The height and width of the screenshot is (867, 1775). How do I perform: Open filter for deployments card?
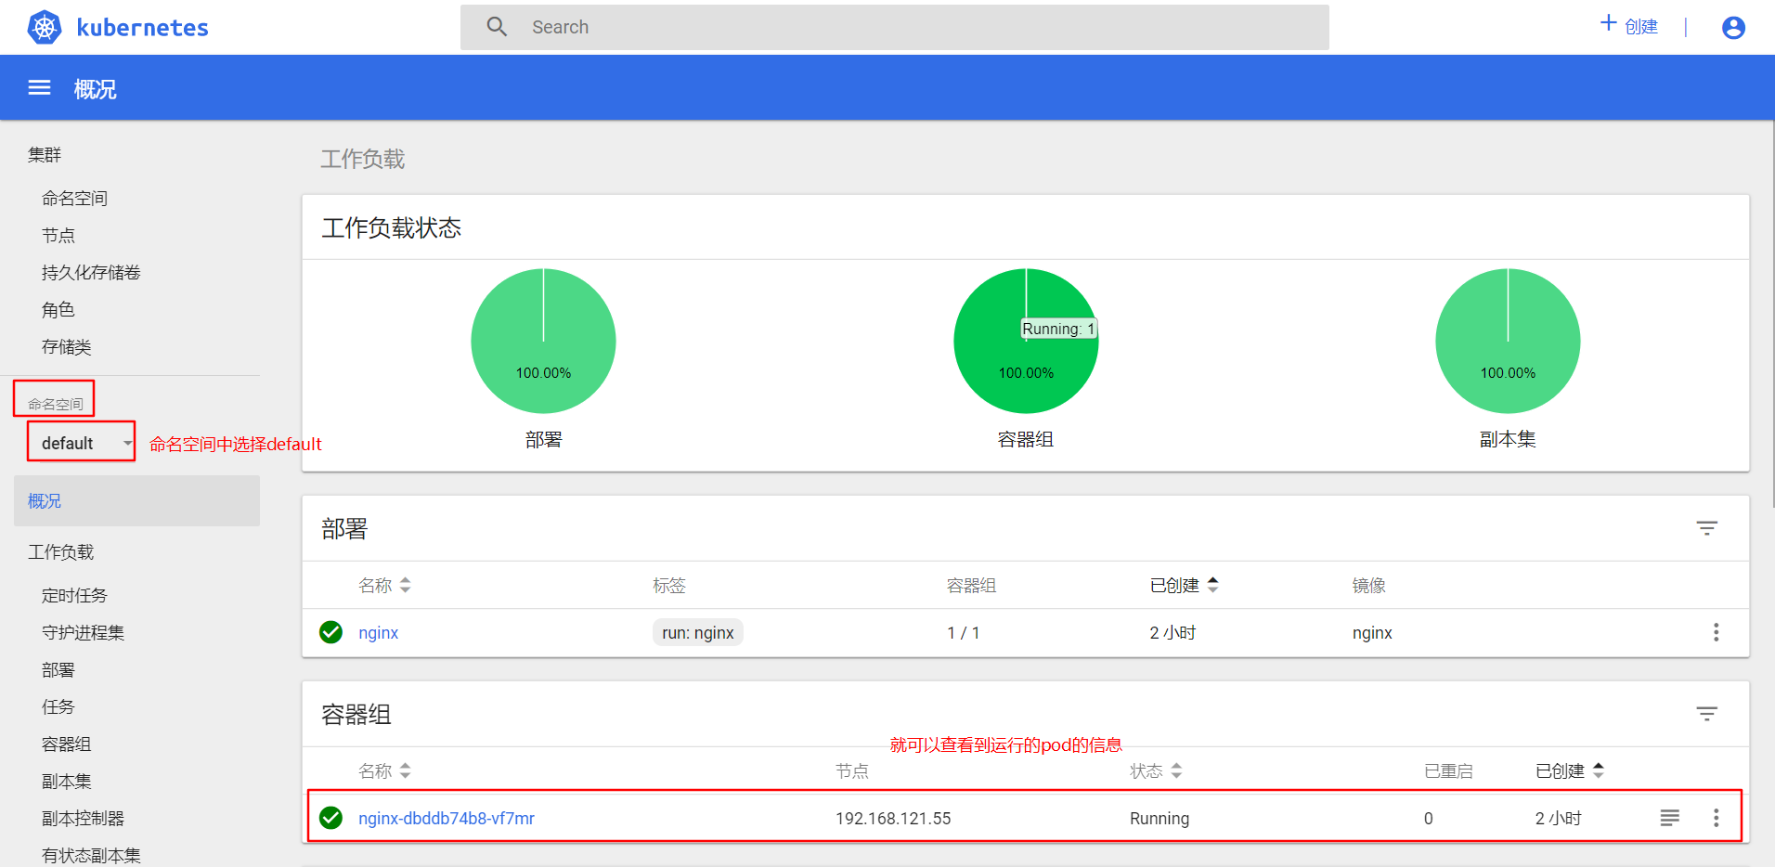(x=1707, y=528)
